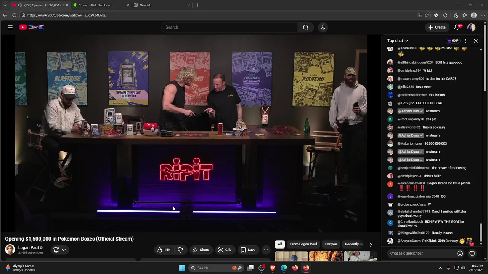Image resolution: width=488 pixels, height=274 pixels.
Task: Close the live chat panel
Action: (476, 41)
